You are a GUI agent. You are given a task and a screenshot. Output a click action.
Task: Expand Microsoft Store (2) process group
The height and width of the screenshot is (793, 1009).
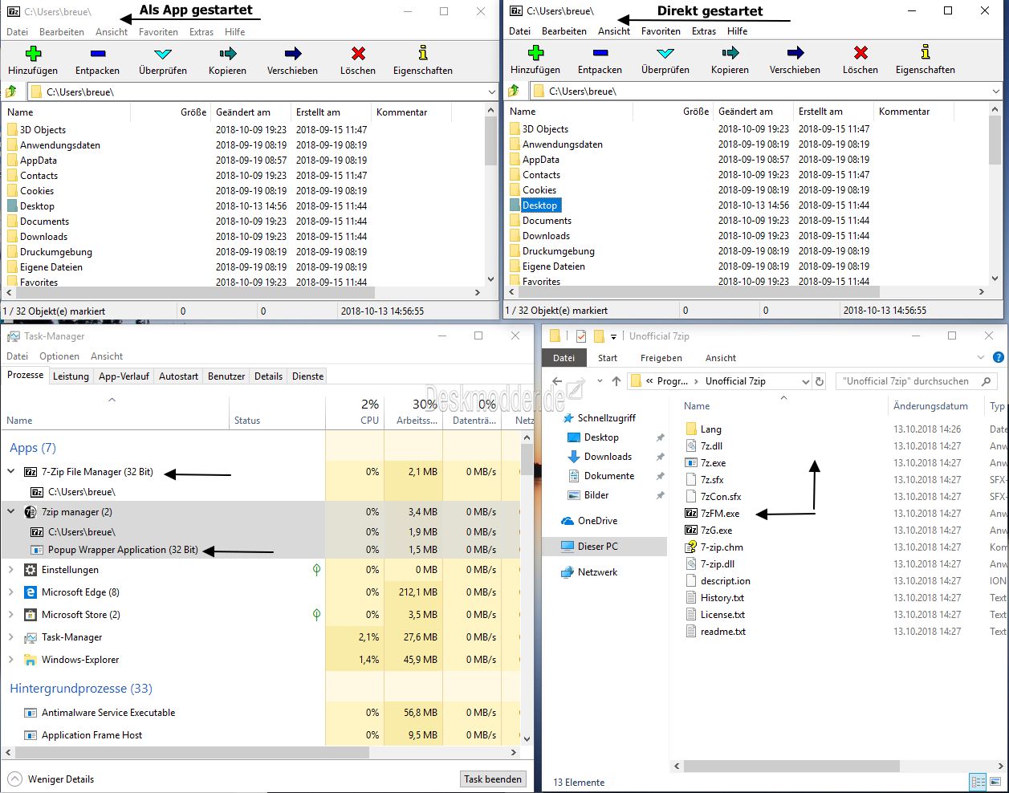(x=11, y=615)
